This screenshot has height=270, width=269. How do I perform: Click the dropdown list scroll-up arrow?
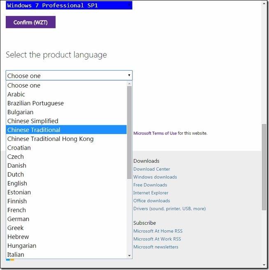tap(130, 84)
